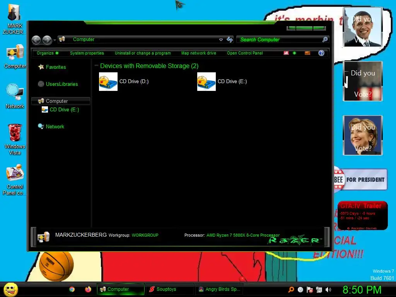Maximize the Computer window

tap(304, 28)
